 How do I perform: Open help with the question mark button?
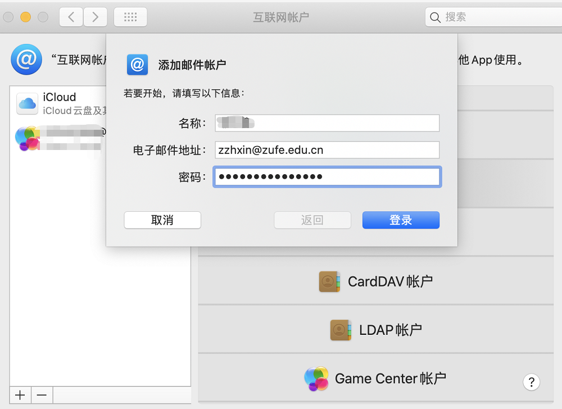[x=531, y=382]
